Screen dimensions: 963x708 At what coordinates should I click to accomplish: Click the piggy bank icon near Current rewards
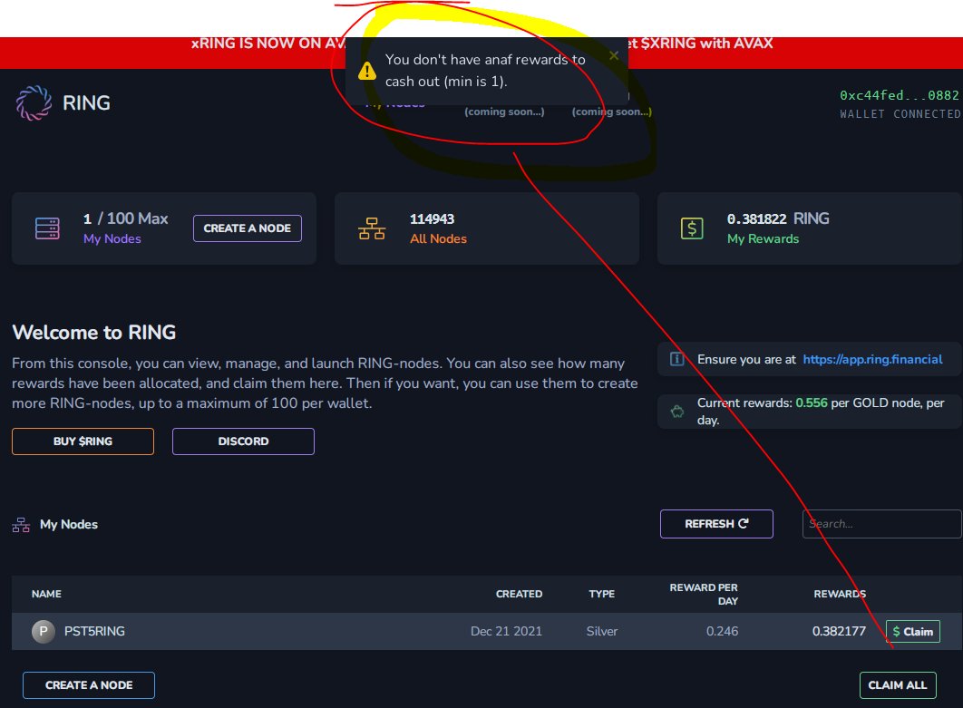(676, 412)
